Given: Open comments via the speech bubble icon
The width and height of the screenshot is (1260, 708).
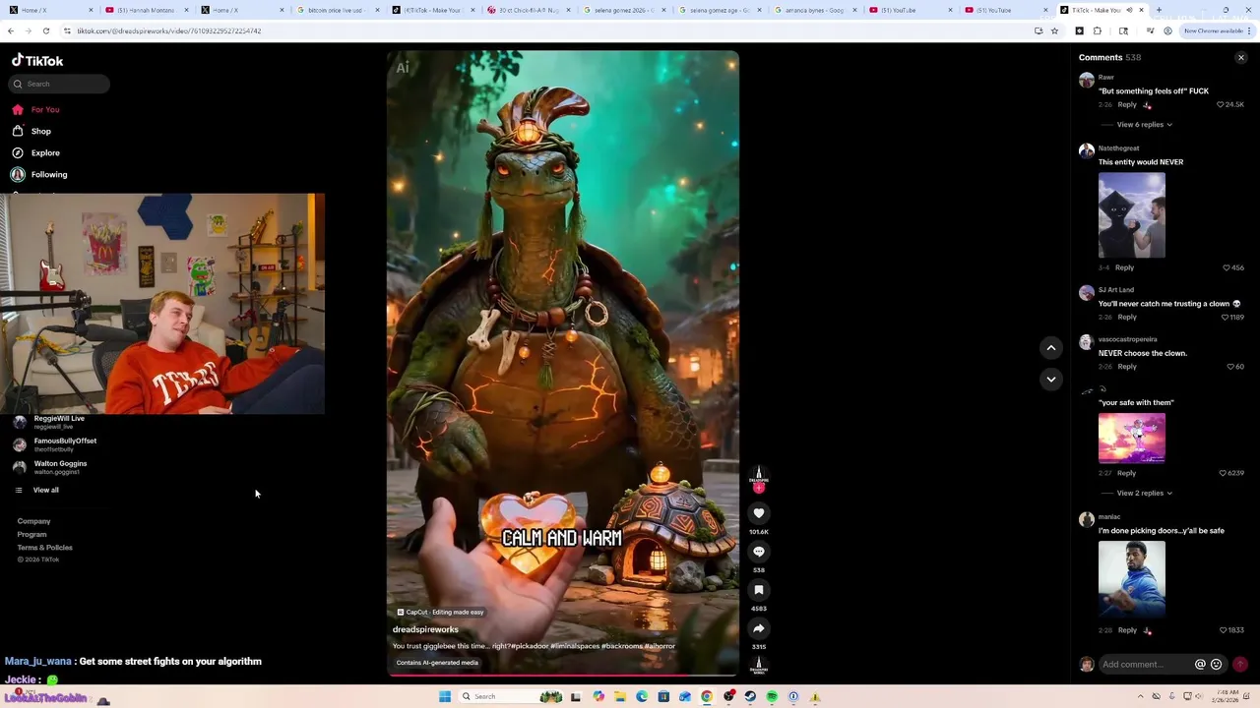Looking at the screenshot, I should coord(759,552).
